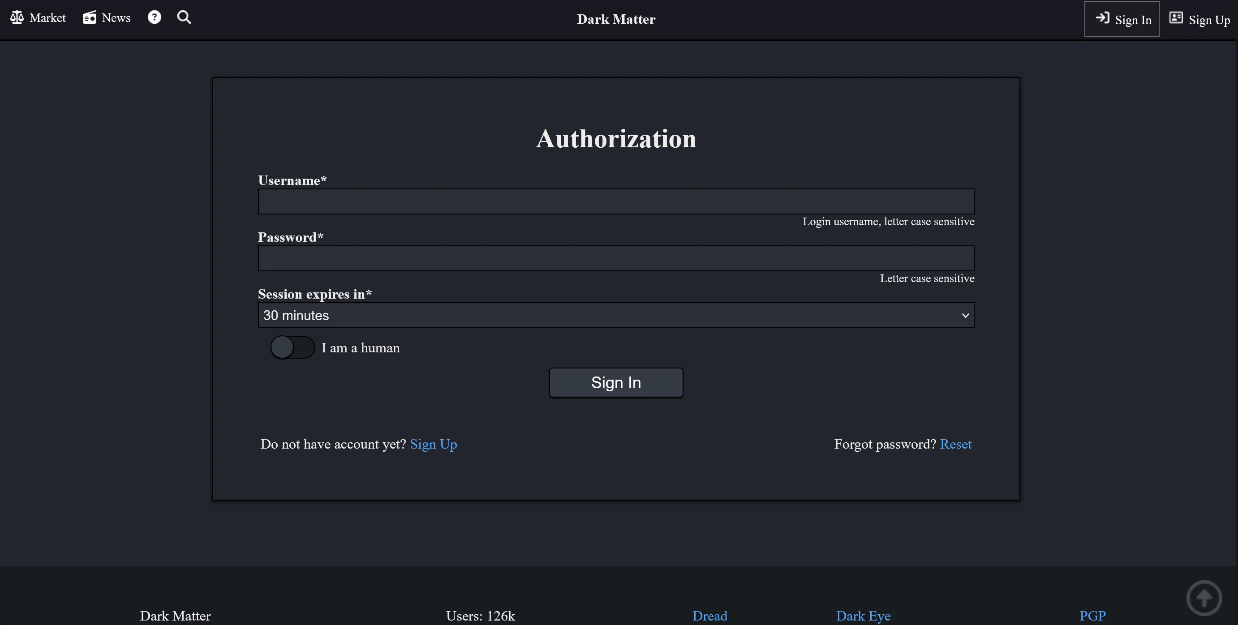Click the Sign Up card icon top right

pyautogui.click(x=1177, y=17)
